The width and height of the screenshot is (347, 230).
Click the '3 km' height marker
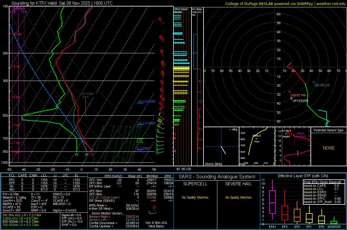[16, 125]
